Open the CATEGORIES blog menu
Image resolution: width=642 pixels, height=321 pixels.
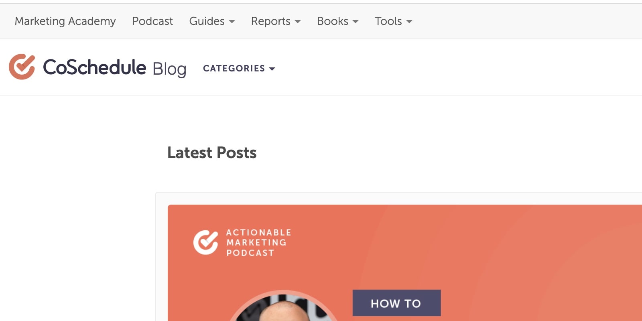coord(234,68)
